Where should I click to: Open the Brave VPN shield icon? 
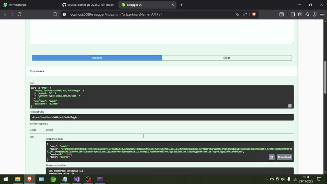pyautogui.click(x=314, y=15)
